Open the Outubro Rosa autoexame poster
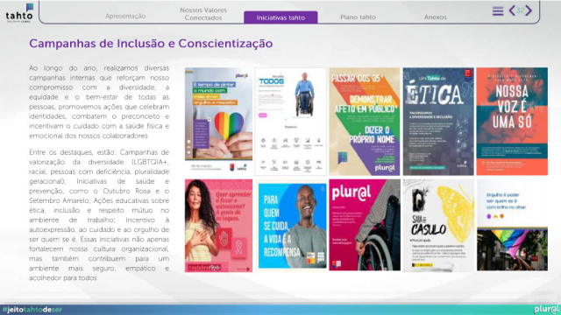This screenshot has height=315, width=561. pyautogui.click(x=218, y=226)
